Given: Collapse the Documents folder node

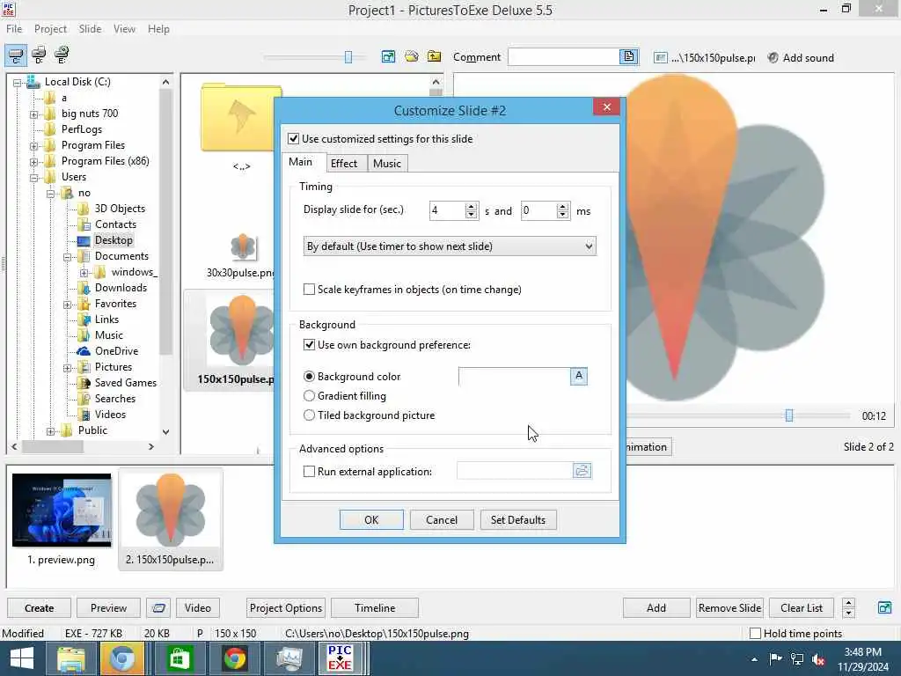Looking at the screenshot, I should 67,257.
